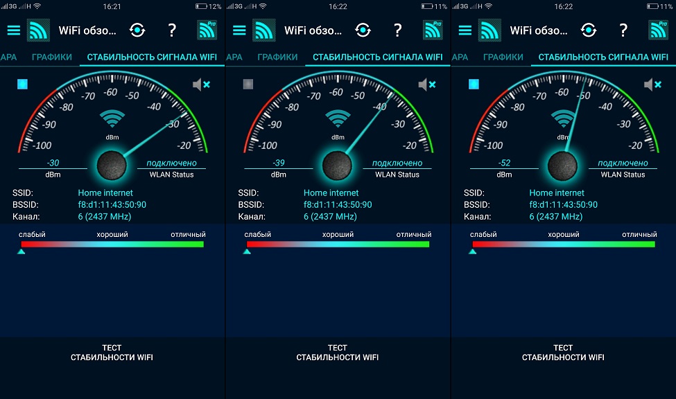The height and width of the screenshot is (399, 676).
Task: Click signal quality bar in right screen
Action: tap(564, 245)
